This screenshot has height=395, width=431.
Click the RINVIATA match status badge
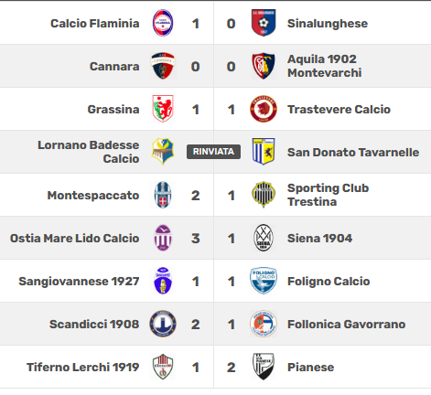tap(213, 152)
